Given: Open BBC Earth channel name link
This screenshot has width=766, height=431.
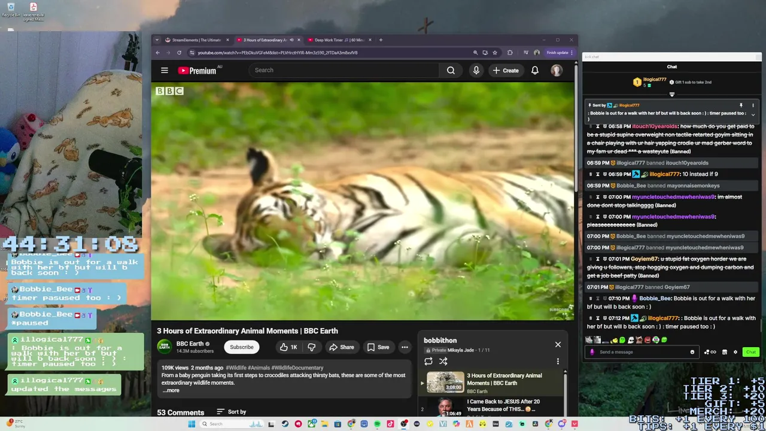Looking at the screenshot, I should pos(190,344).
